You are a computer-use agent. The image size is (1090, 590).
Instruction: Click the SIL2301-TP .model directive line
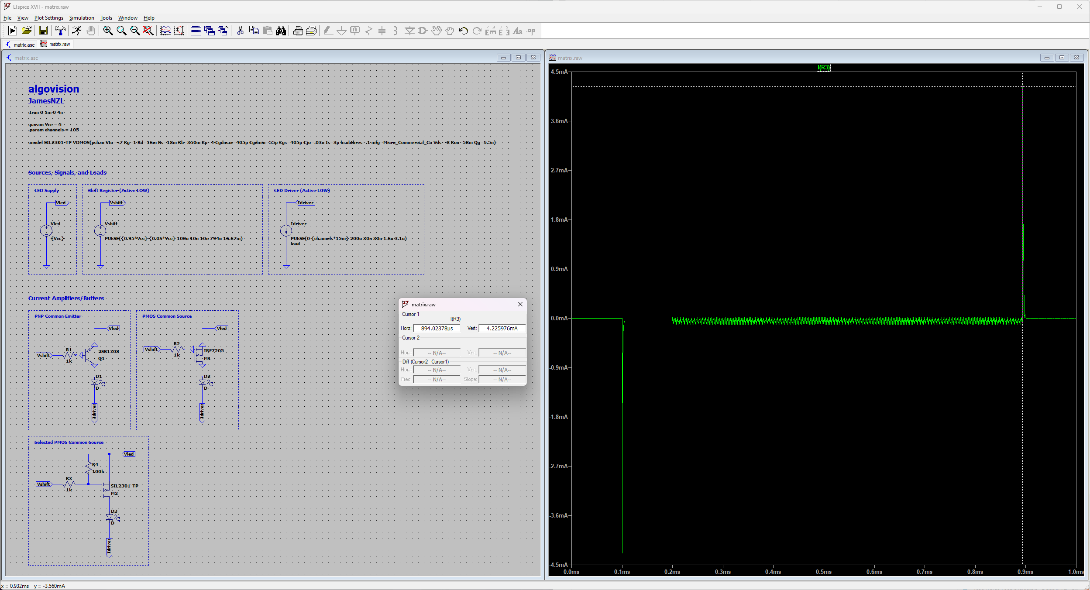coord(262,142)
